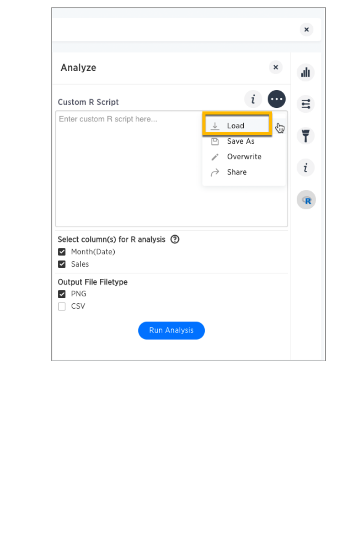Toggle the three-dot script options menu
The height and width of the screenshot is (553, 355).
point(277,99)
